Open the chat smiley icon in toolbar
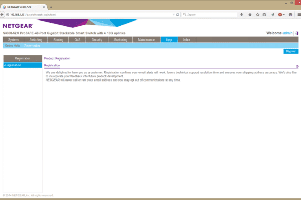 [290, 14]
